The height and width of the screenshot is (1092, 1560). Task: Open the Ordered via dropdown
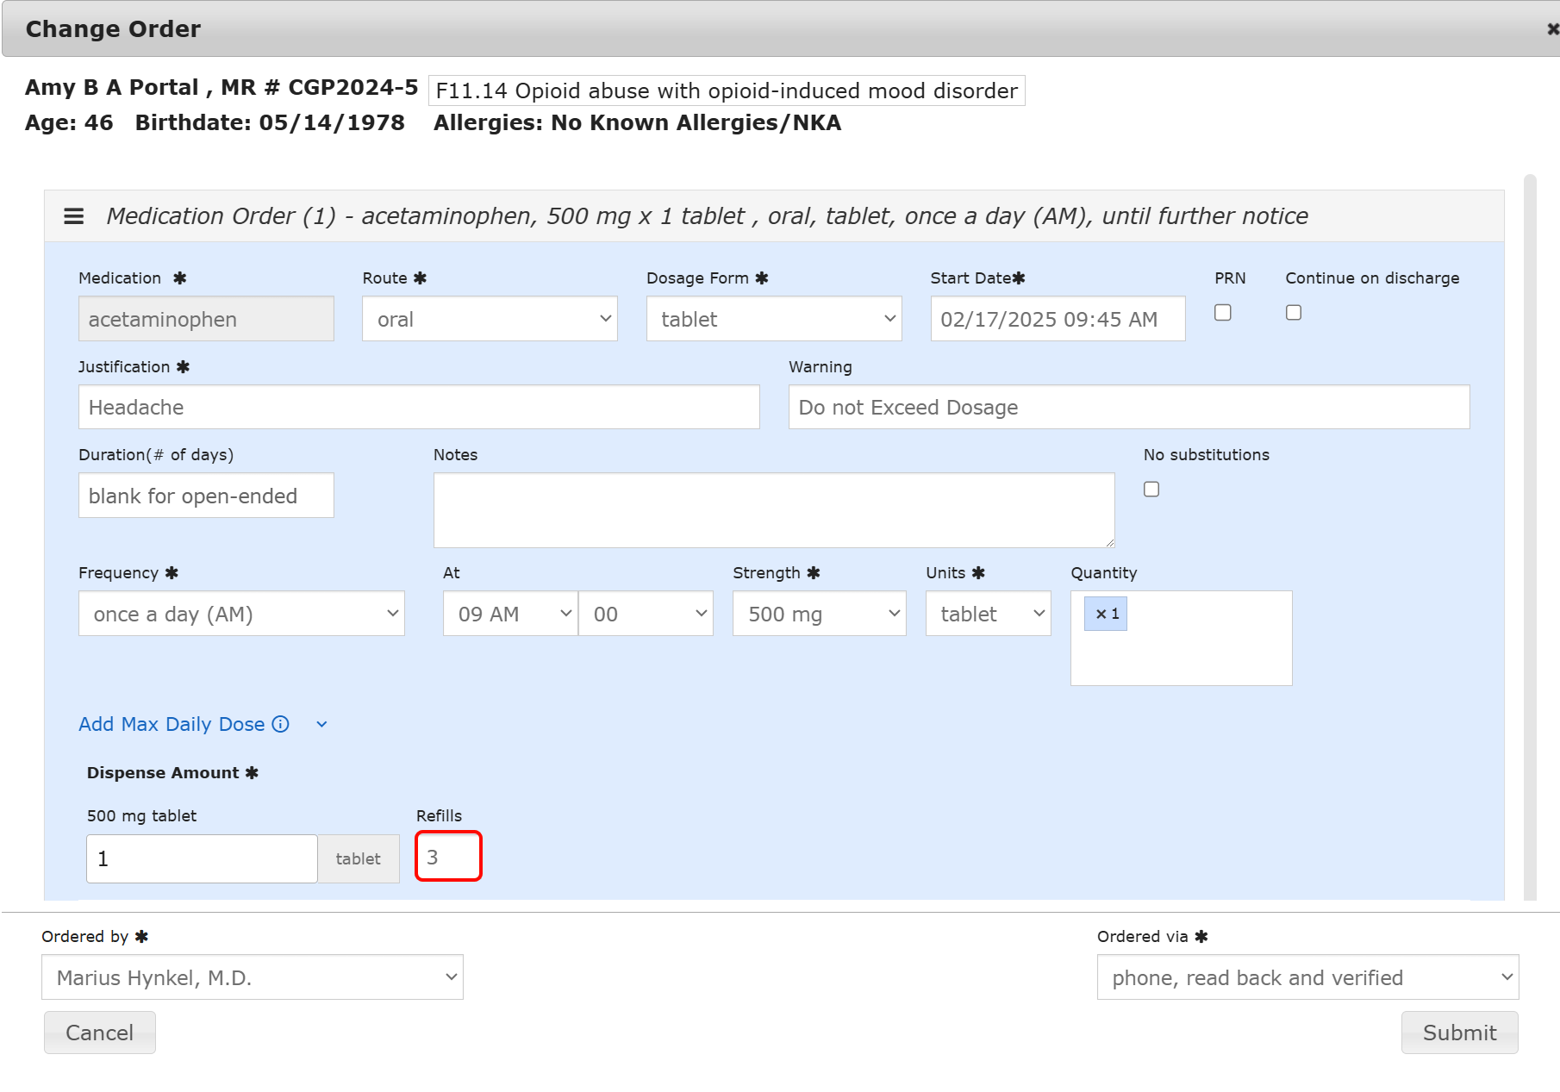[x=1307, y=977]
